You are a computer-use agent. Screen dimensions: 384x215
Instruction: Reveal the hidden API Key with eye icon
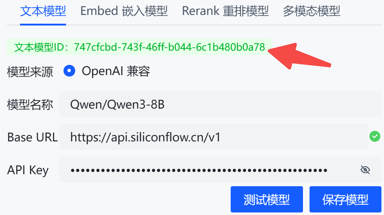click(365, 169)
